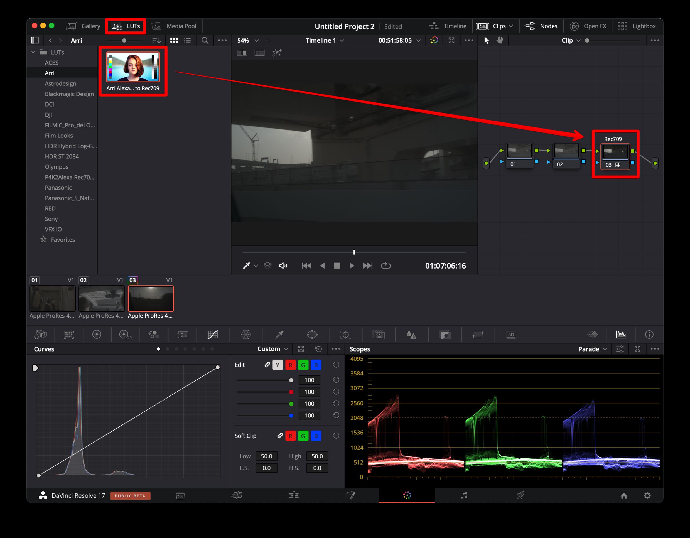Open the Tracker palette
690x538 pixels.
click(345, 335)
